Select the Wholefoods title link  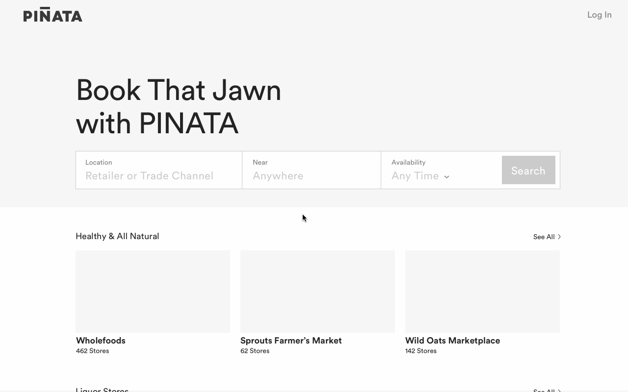pos(101,341)
